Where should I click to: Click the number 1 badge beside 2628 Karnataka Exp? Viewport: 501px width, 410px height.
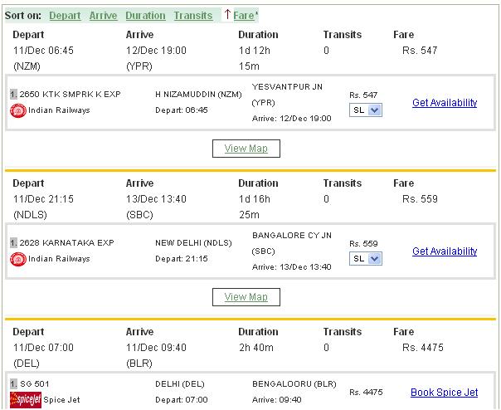tap(12, 243)
